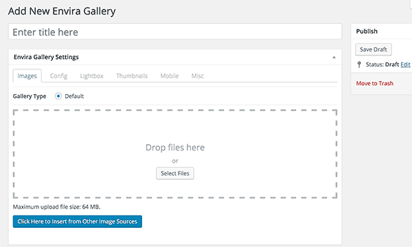Select the Mobile tab
The height and width of the screenshot is (247, 412).
point(170,76)
